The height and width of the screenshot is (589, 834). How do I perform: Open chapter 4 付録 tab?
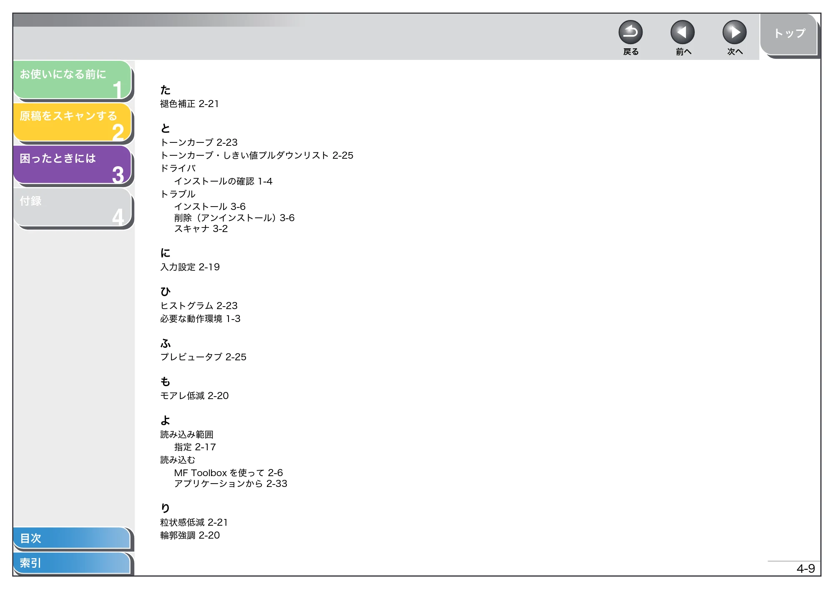tap(73, 207)
